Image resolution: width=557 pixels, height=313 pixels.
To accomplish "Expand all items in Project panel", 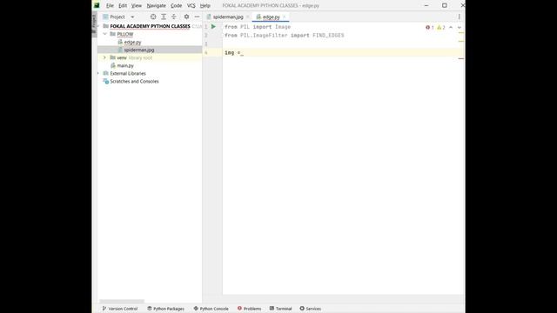I will click(x=164, y=17).
